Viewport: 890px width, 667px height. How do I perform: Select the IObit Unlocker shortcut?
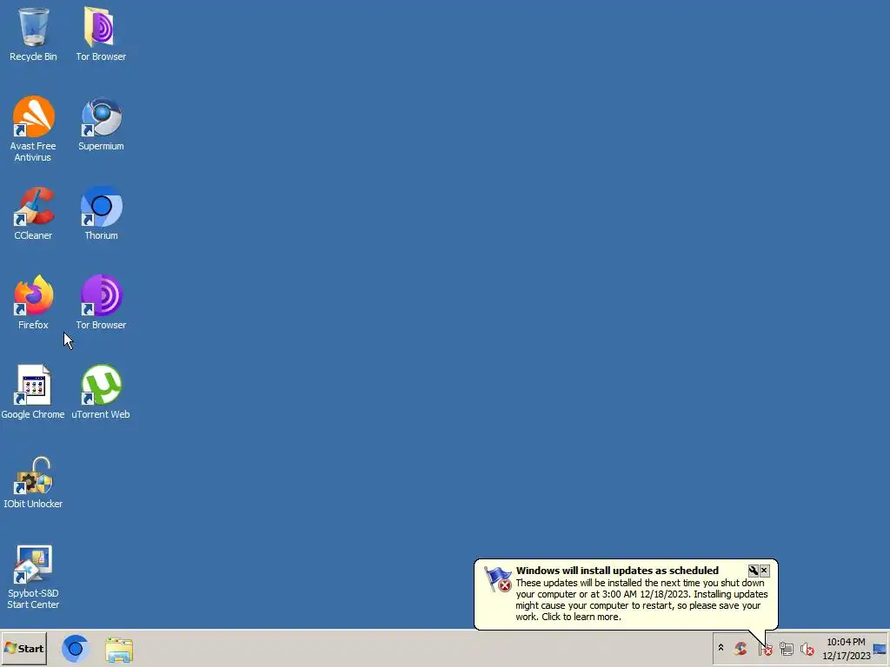(33, 481)
